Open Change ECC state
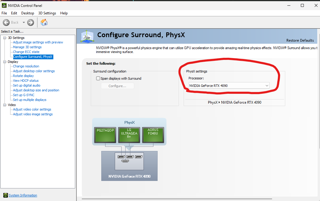320x201 pixels. coord(26,52)
